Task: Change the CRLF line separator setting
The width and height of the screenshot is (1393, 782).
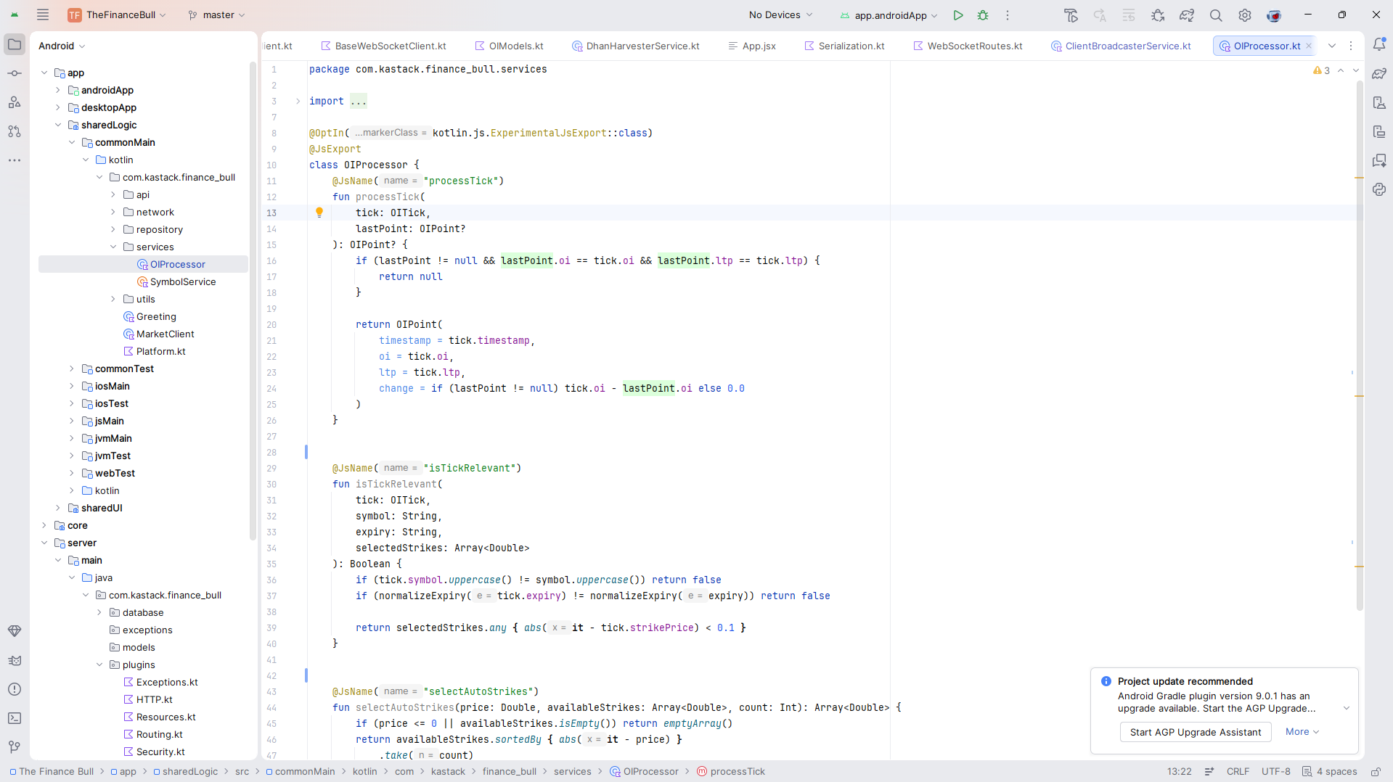Action: pyautogui.click(x=1238, y=772)
